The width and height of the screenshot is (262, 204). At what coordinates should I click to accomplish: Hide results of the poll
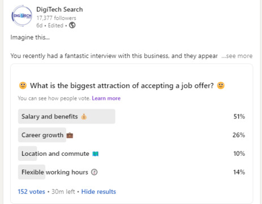click(x=98, y=192)
